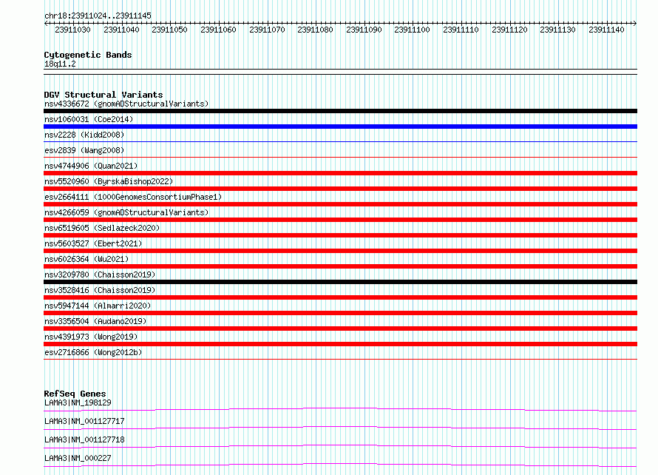This screenshot has height=475, width=658.
Task: Open transcript LAMA3|NM_001127718
Action: click(84, 439)
